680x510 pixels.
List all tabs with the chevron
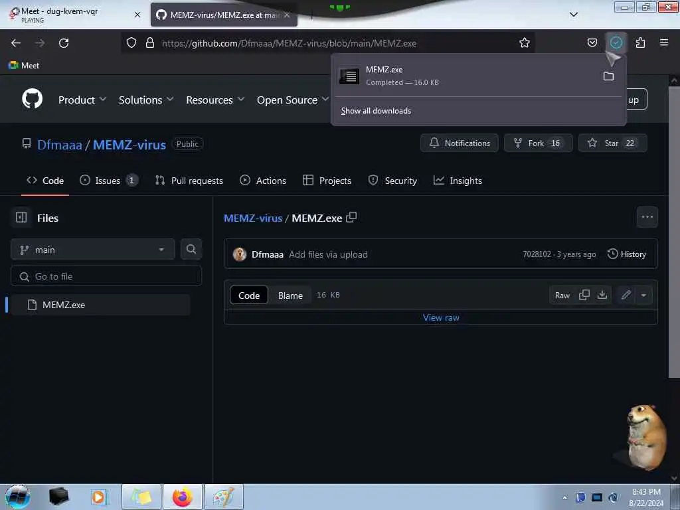coord(573,15)
